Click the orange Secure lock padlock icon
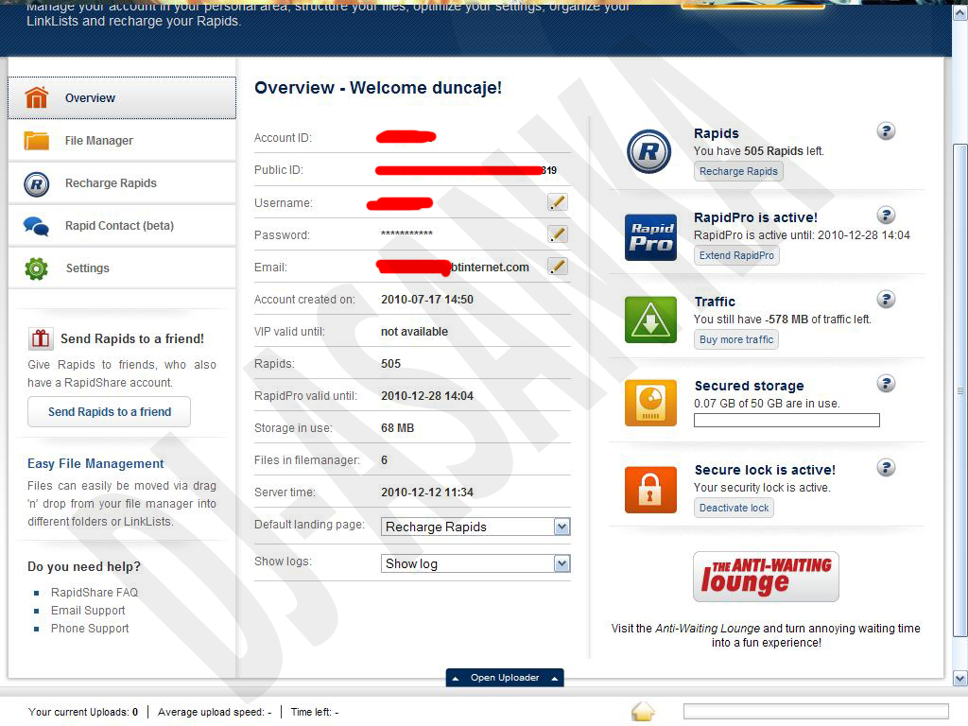The image size is (968, 726). click(x=650, y=490)
